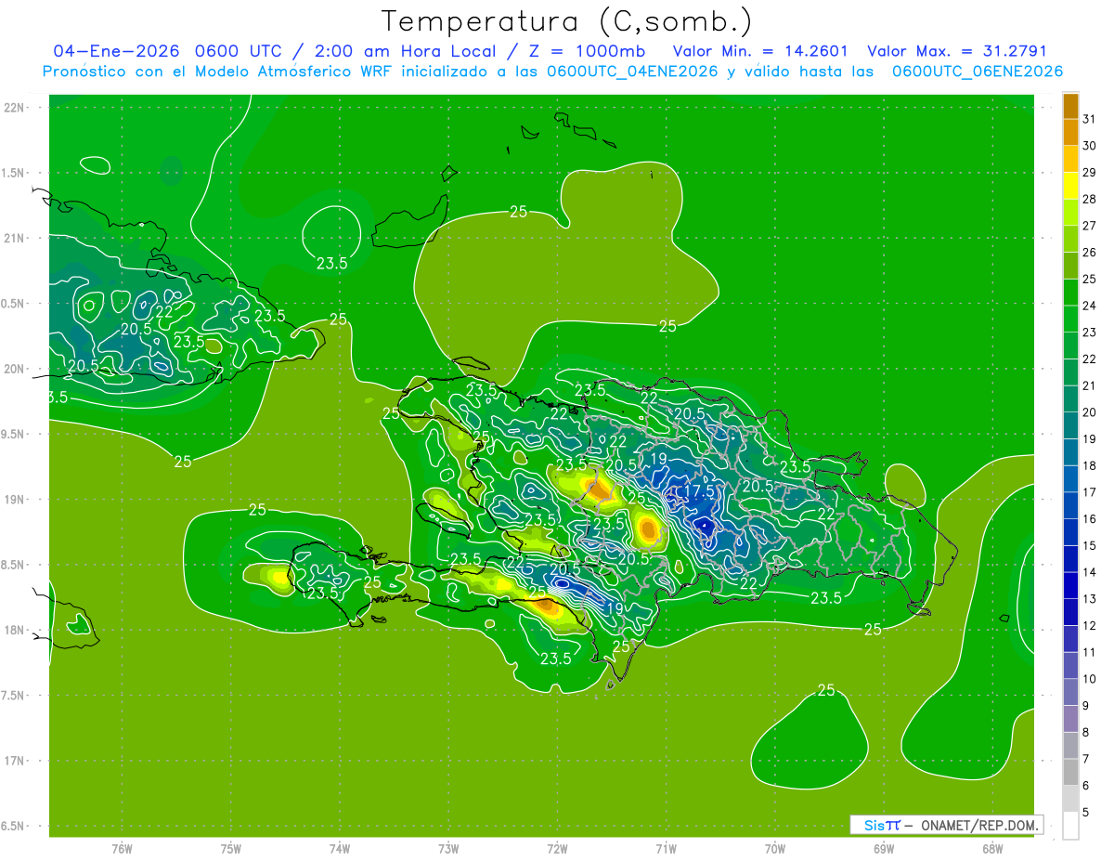Click colour scale label '15'
The image size is (1114, 861).
point(1090,546)
